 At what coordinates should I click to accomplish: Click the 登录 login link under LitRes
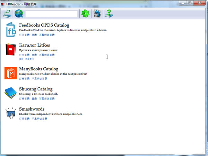point(34,55)
